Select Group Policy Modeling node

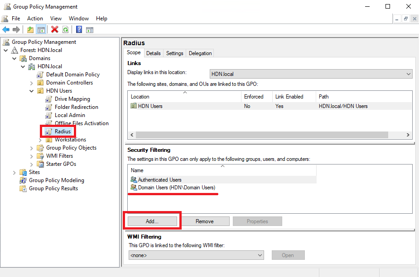point(56,180)
